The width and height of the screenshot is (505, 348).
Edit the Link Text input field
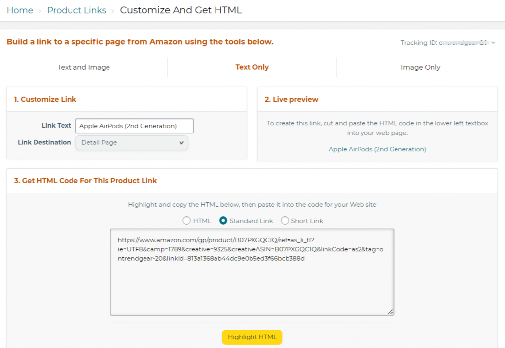coord(135,126)
